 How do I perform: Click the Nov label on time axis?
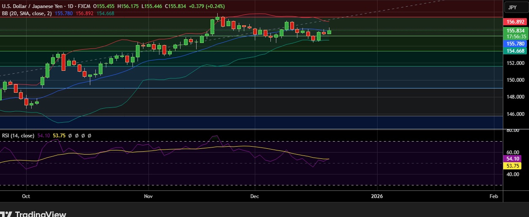coord(148,196)
